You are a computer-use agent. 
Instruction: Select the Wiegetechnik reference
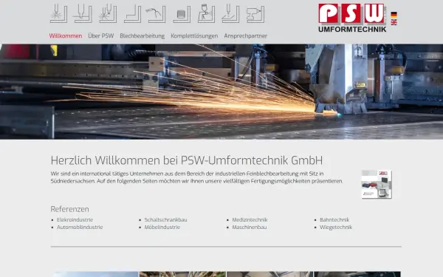[336, 227]
